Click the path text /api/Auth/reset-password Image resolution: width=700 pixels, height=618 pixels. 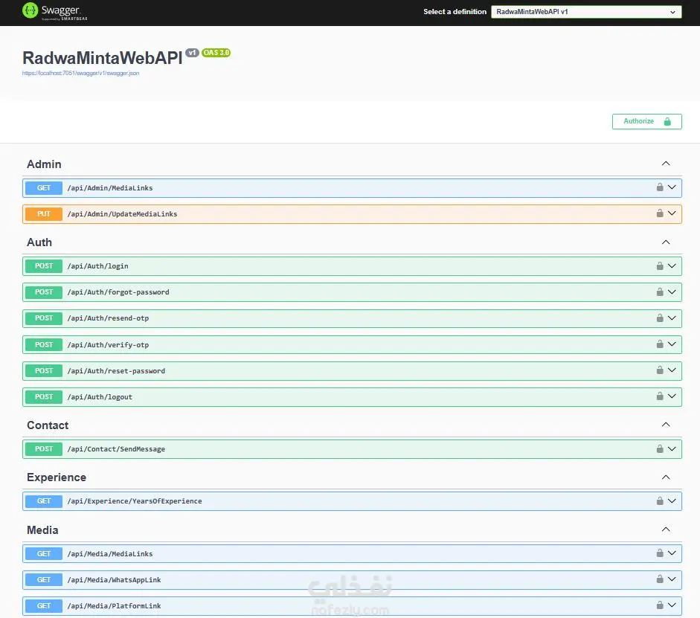coord(116,371)
